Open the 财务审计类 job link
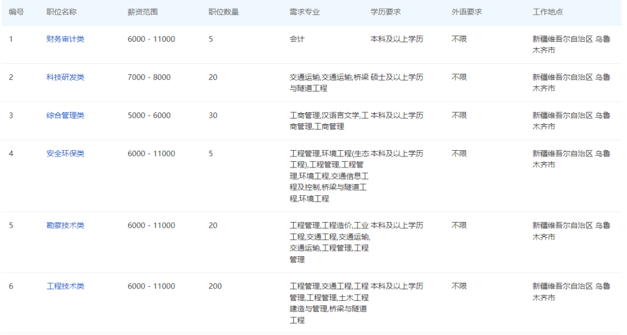The height and width of the screenshot is (335, 627). pyautogui.click(x=65, y=39)
